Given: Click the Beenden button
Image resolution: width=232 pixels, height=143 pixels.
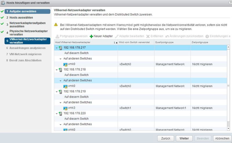Looking at the screenshot, I should [203, 138].
